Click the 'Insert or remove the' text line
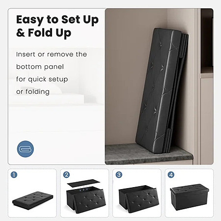The image size is (221, 221). pos(52,55)
